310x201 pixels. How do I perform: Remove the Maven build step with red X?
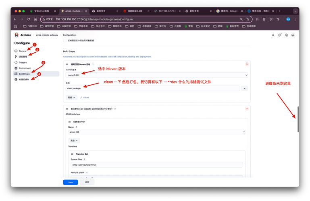pos(247,64)
